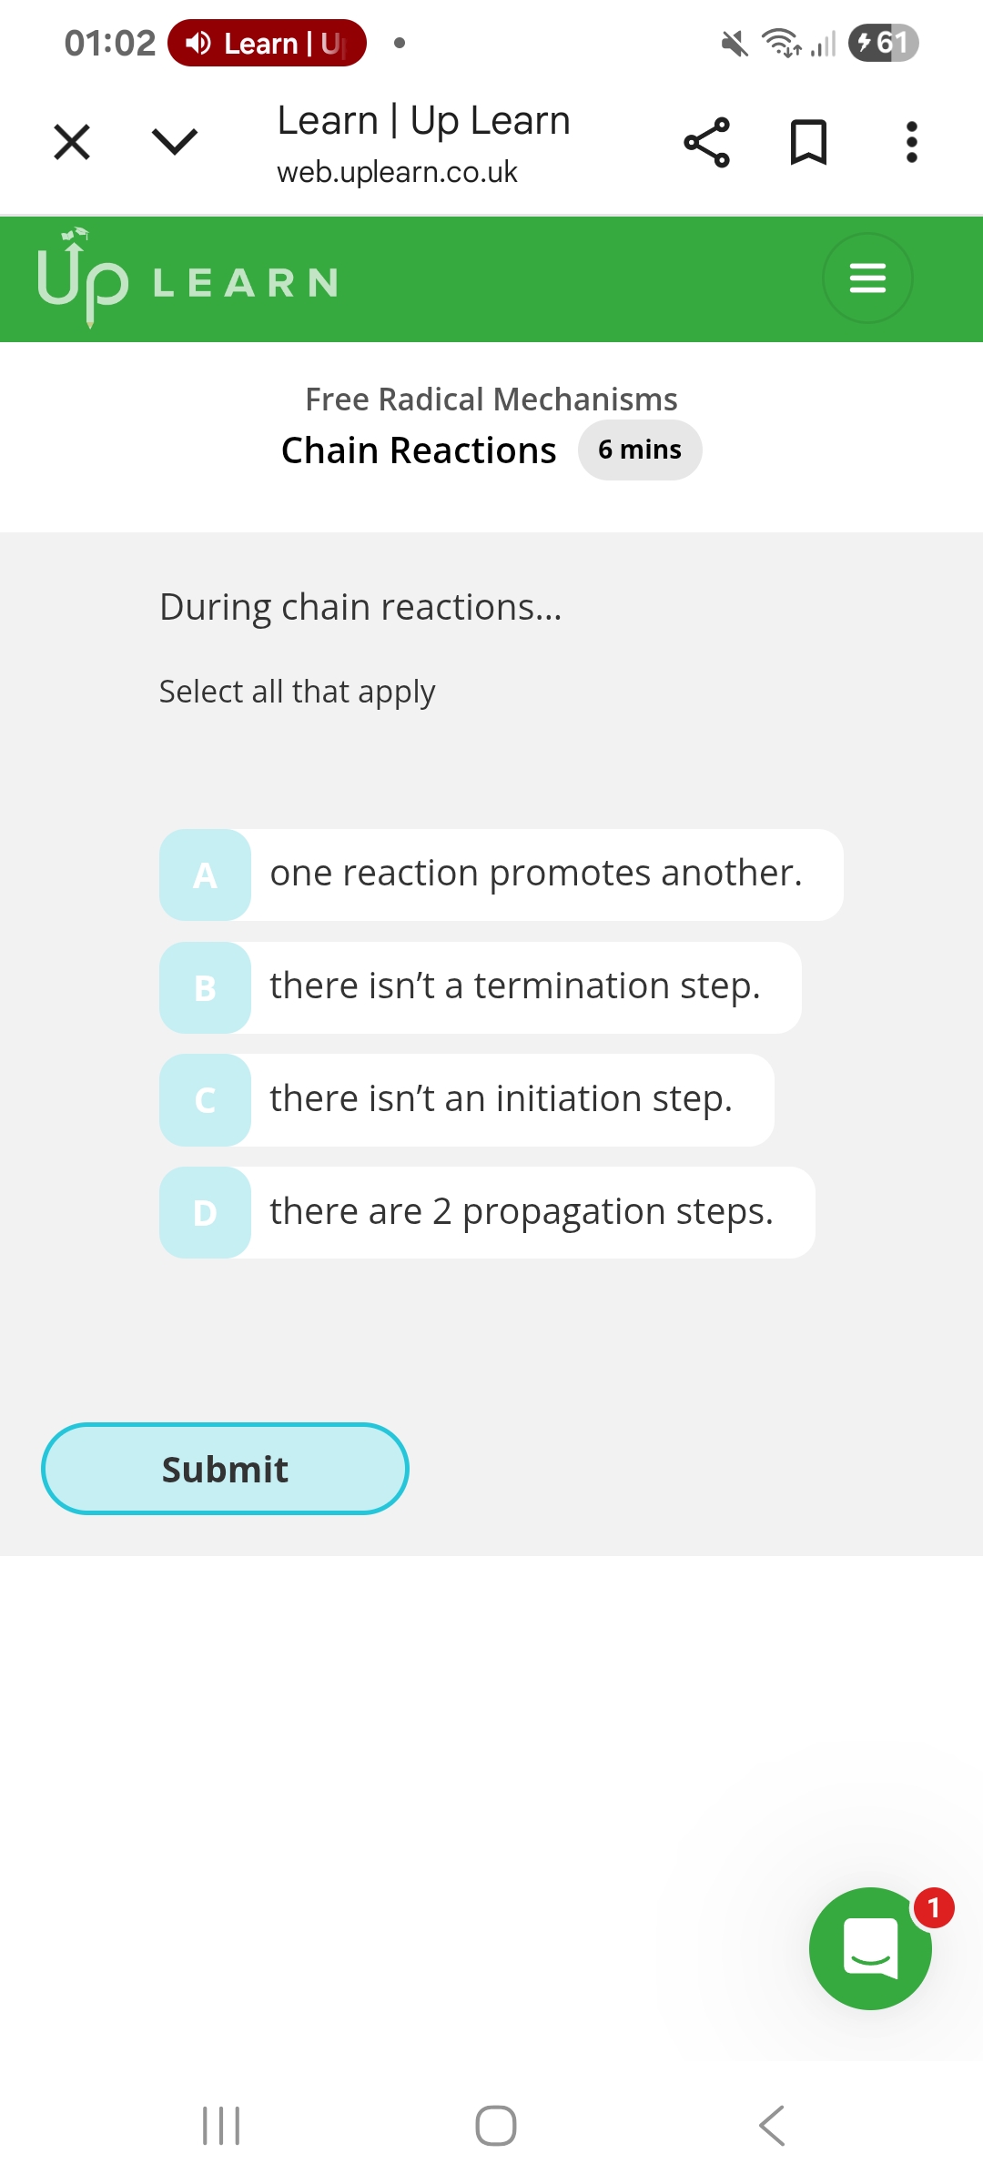Click the 6 mins duration badge
983x2184 pixels.
point(640,450)
